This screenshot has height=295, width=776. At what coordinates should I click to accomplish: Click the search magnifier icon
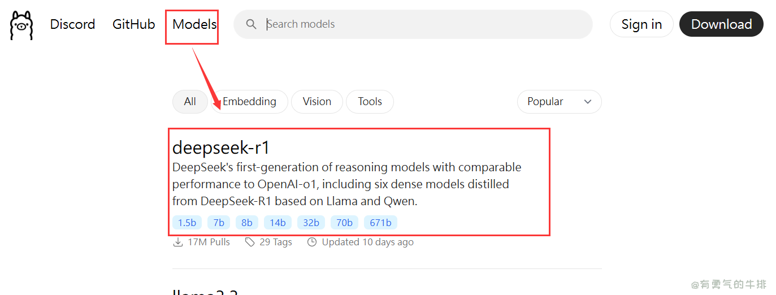point(252,24)
